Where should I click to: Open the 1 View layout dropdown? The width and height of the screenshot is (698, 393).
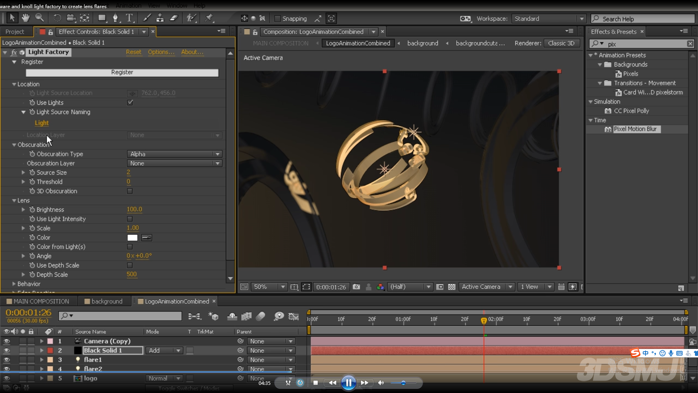pyautogui.click(x=535, y=287)
